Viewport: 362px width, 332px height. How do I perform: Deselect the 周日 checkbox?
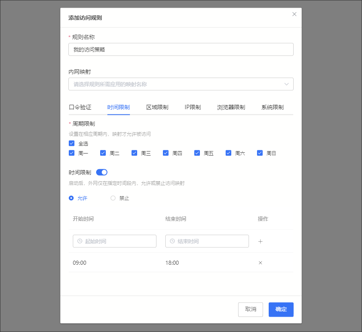coord(260,153)
